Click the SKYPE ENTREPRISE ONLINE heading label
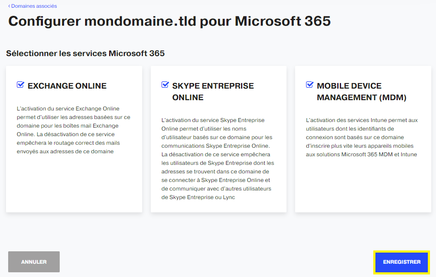436x277 pixels. point(213,92)
